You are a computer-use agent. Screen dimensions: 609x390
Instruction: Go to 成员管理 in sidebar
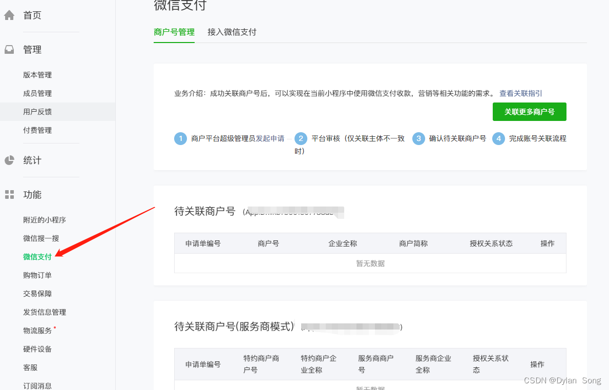coord(37,93)
